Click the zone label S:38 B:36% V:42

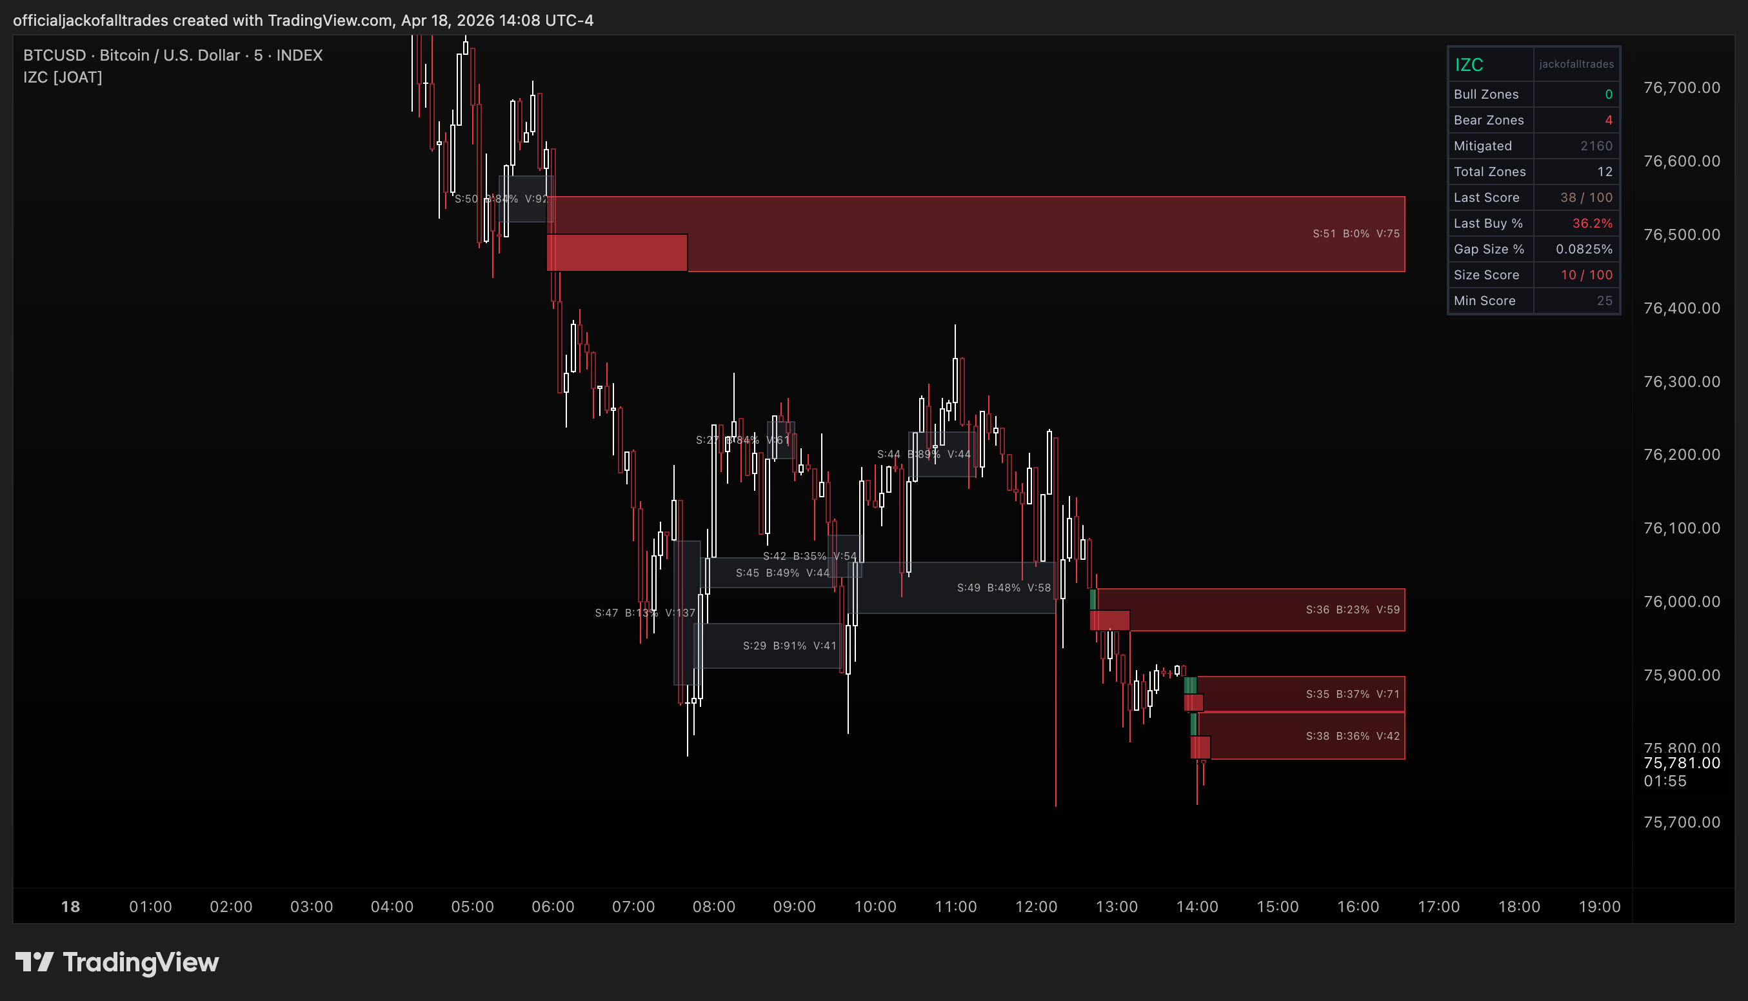[1352, 737]
